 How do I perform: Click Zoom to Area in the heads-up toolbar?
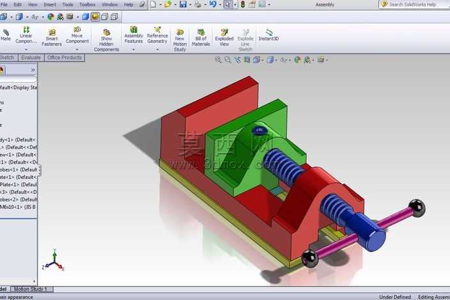point(228,59)
